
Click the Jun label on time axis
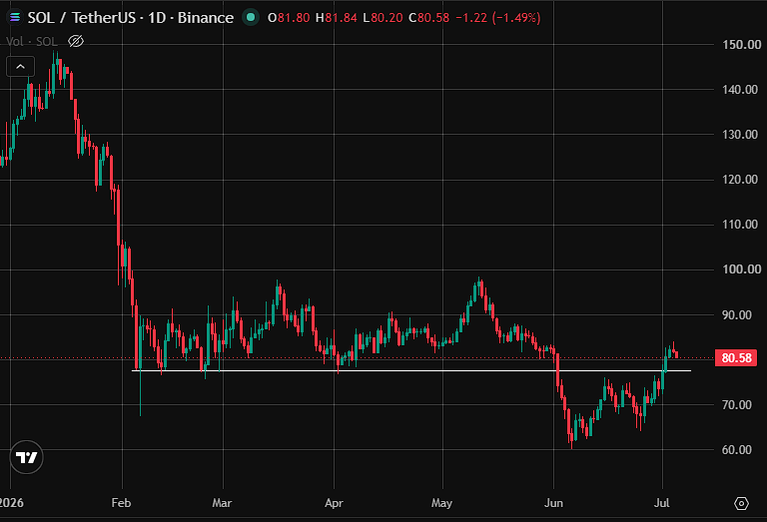553,503
